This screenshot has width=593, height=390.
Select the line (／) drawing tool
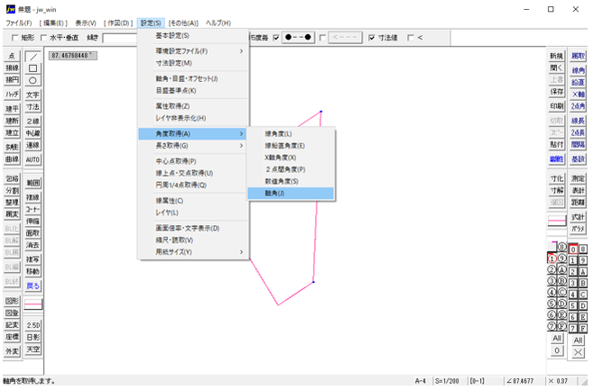point(32,57)
